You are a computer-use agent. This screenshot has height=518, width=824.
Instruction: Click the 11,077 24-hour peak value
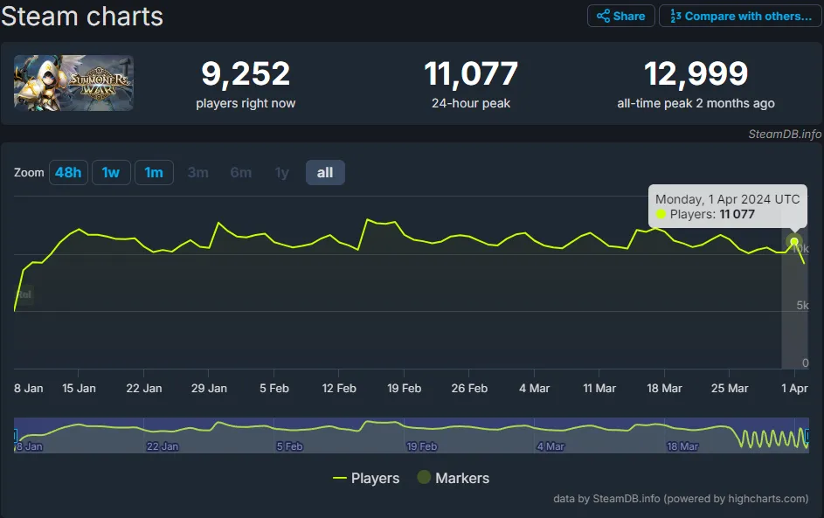pyautogui.click(x=471, y=73)
